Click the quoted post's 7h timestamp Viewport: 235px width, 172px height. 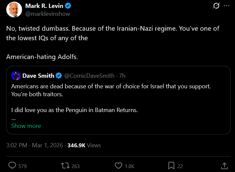click(122, 76)
